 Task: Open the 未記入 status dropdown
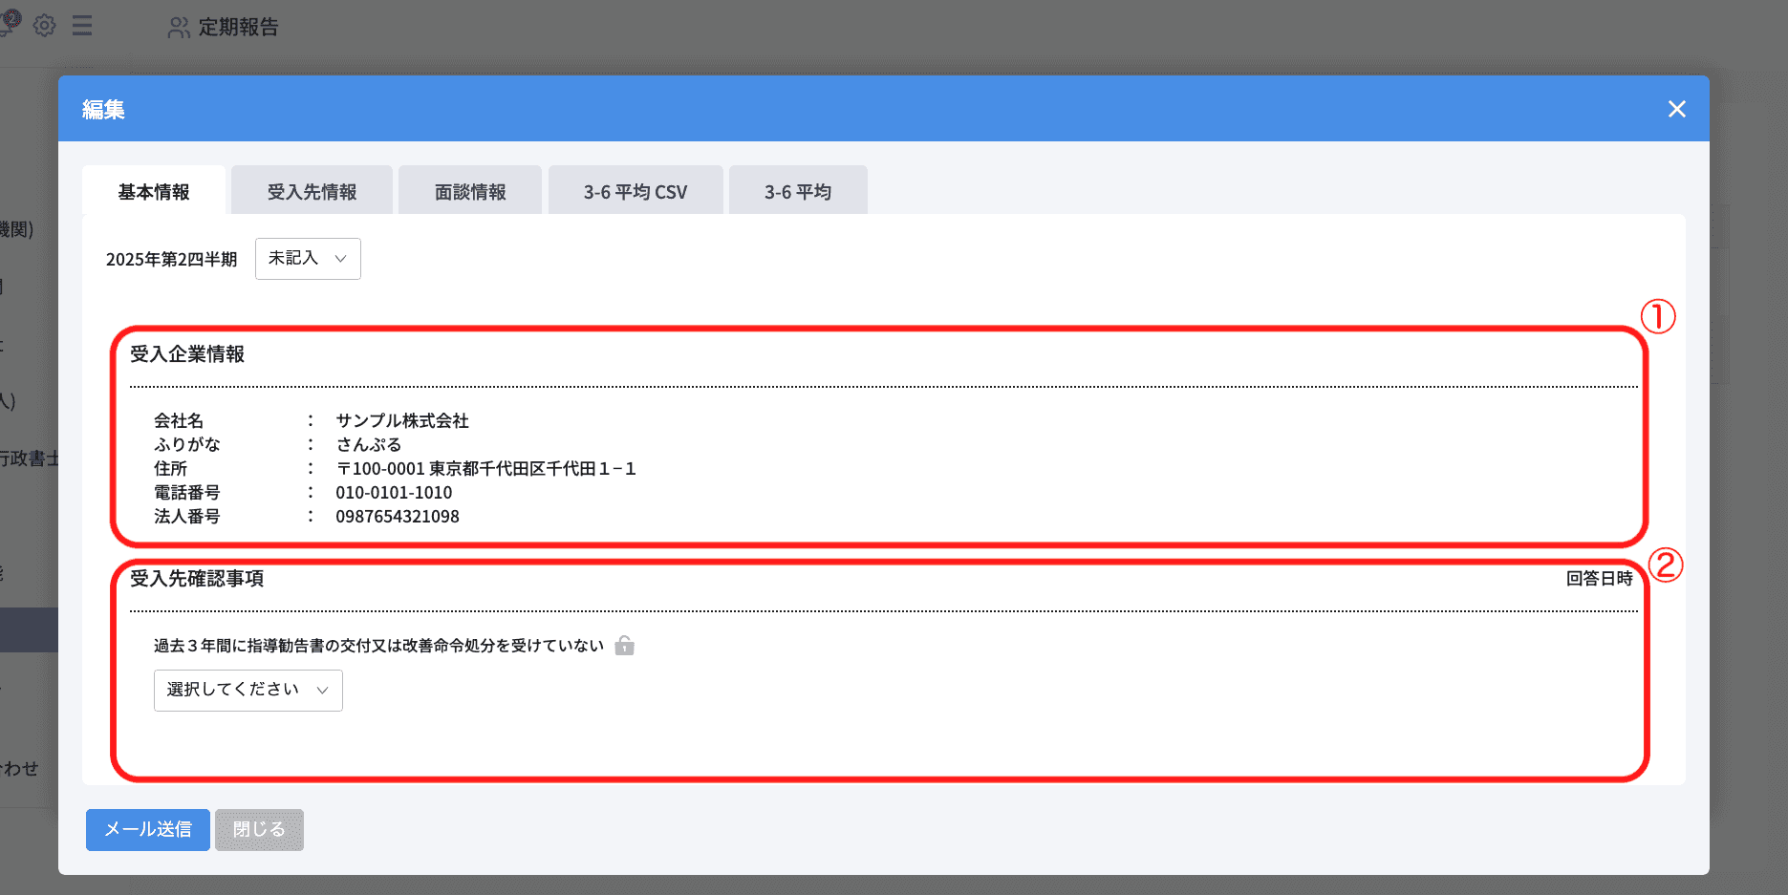[x=308, y=259]
